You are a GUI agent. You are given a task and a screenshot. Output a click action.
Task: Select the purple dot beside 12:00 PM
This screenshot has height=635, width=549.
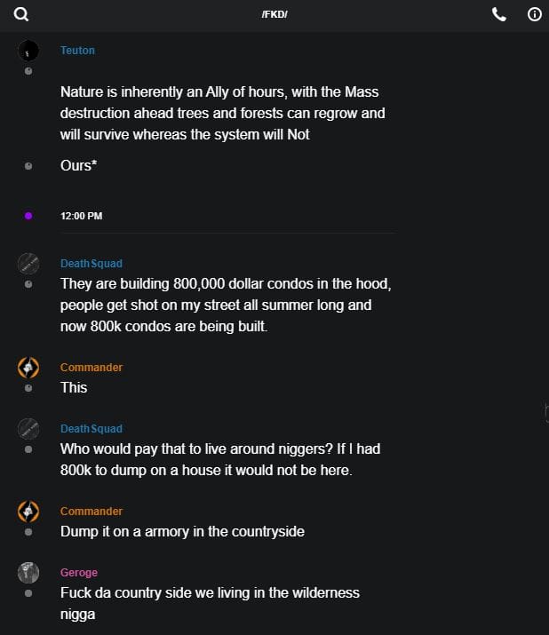coord(28,216)
